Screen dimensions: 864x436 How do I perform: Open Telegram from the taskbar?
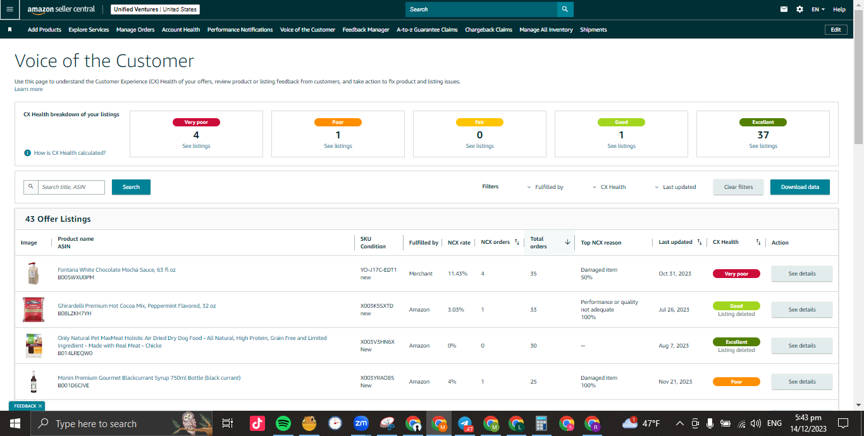(x=465, y=423)
